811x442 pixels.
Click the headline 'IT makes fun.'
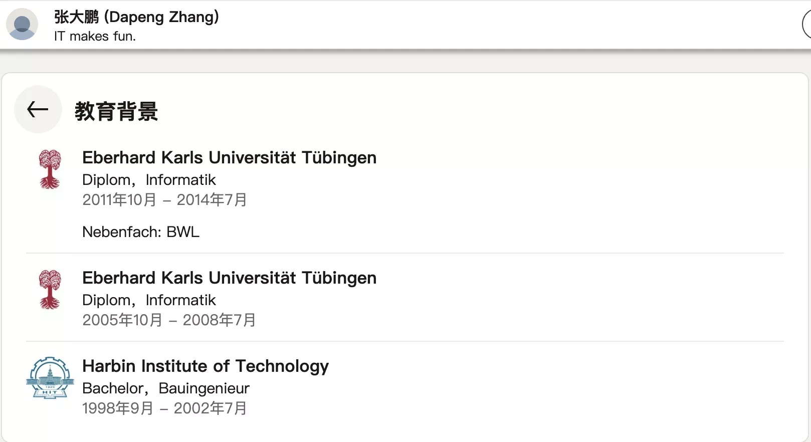(x=95, y=36)
